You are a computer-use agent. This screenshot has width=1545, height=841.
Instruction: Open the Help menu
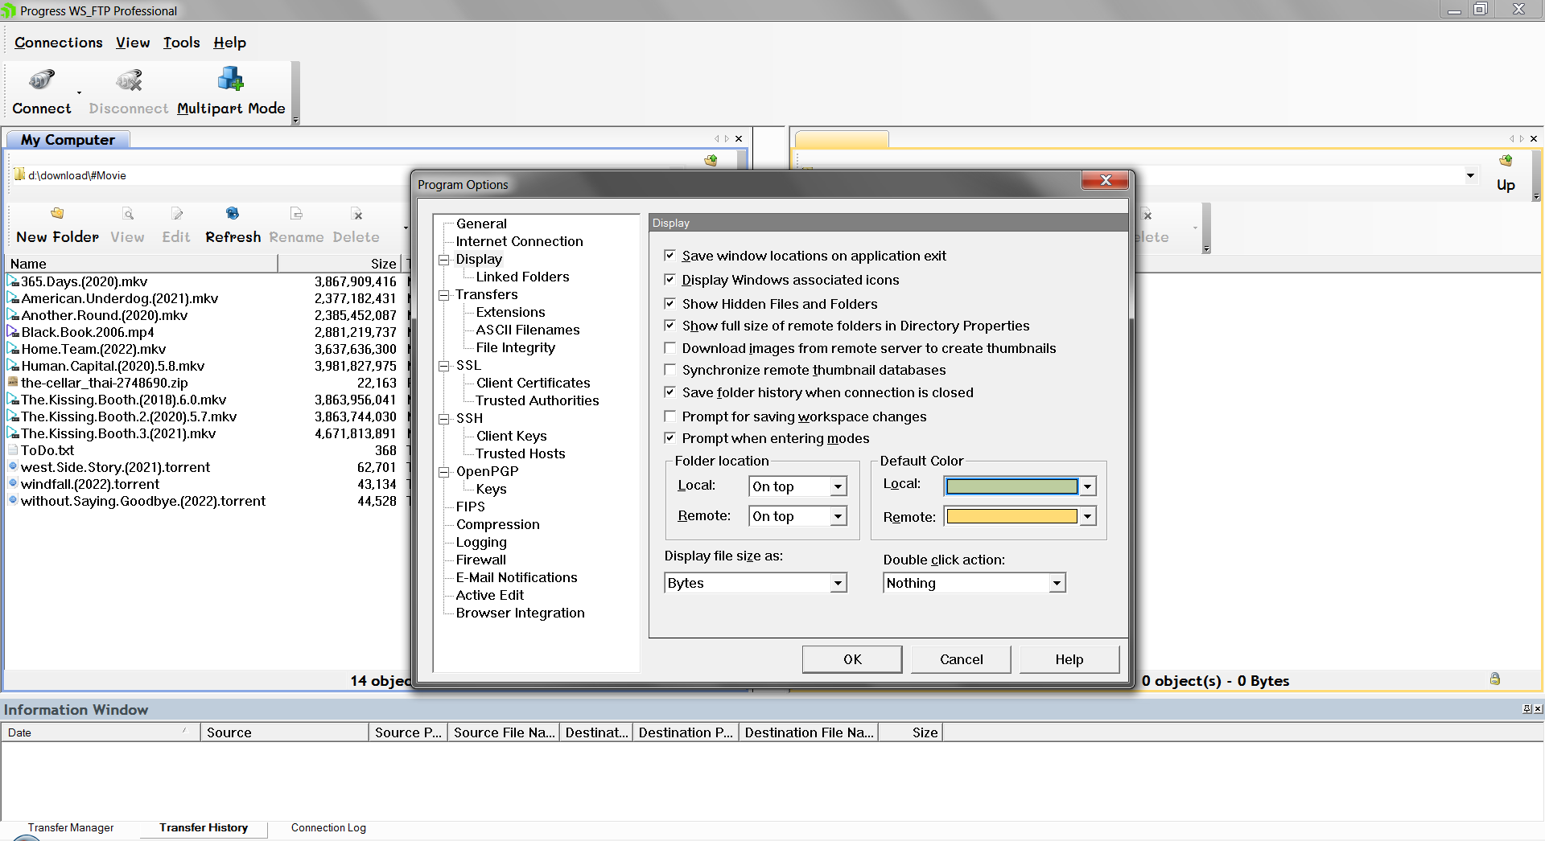230,43
